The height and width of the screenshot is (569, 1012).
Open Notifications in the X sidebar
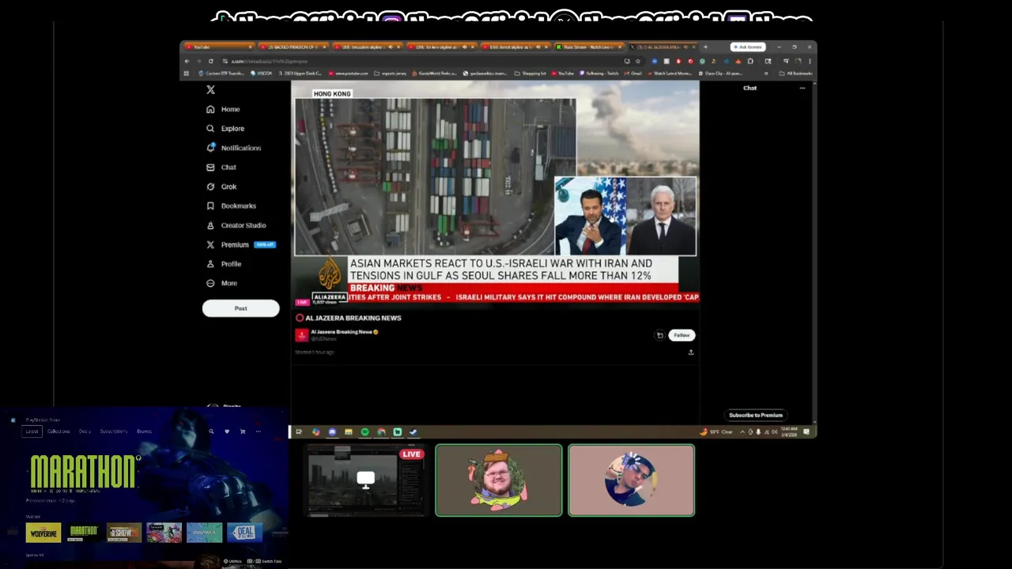pos(233,148)
